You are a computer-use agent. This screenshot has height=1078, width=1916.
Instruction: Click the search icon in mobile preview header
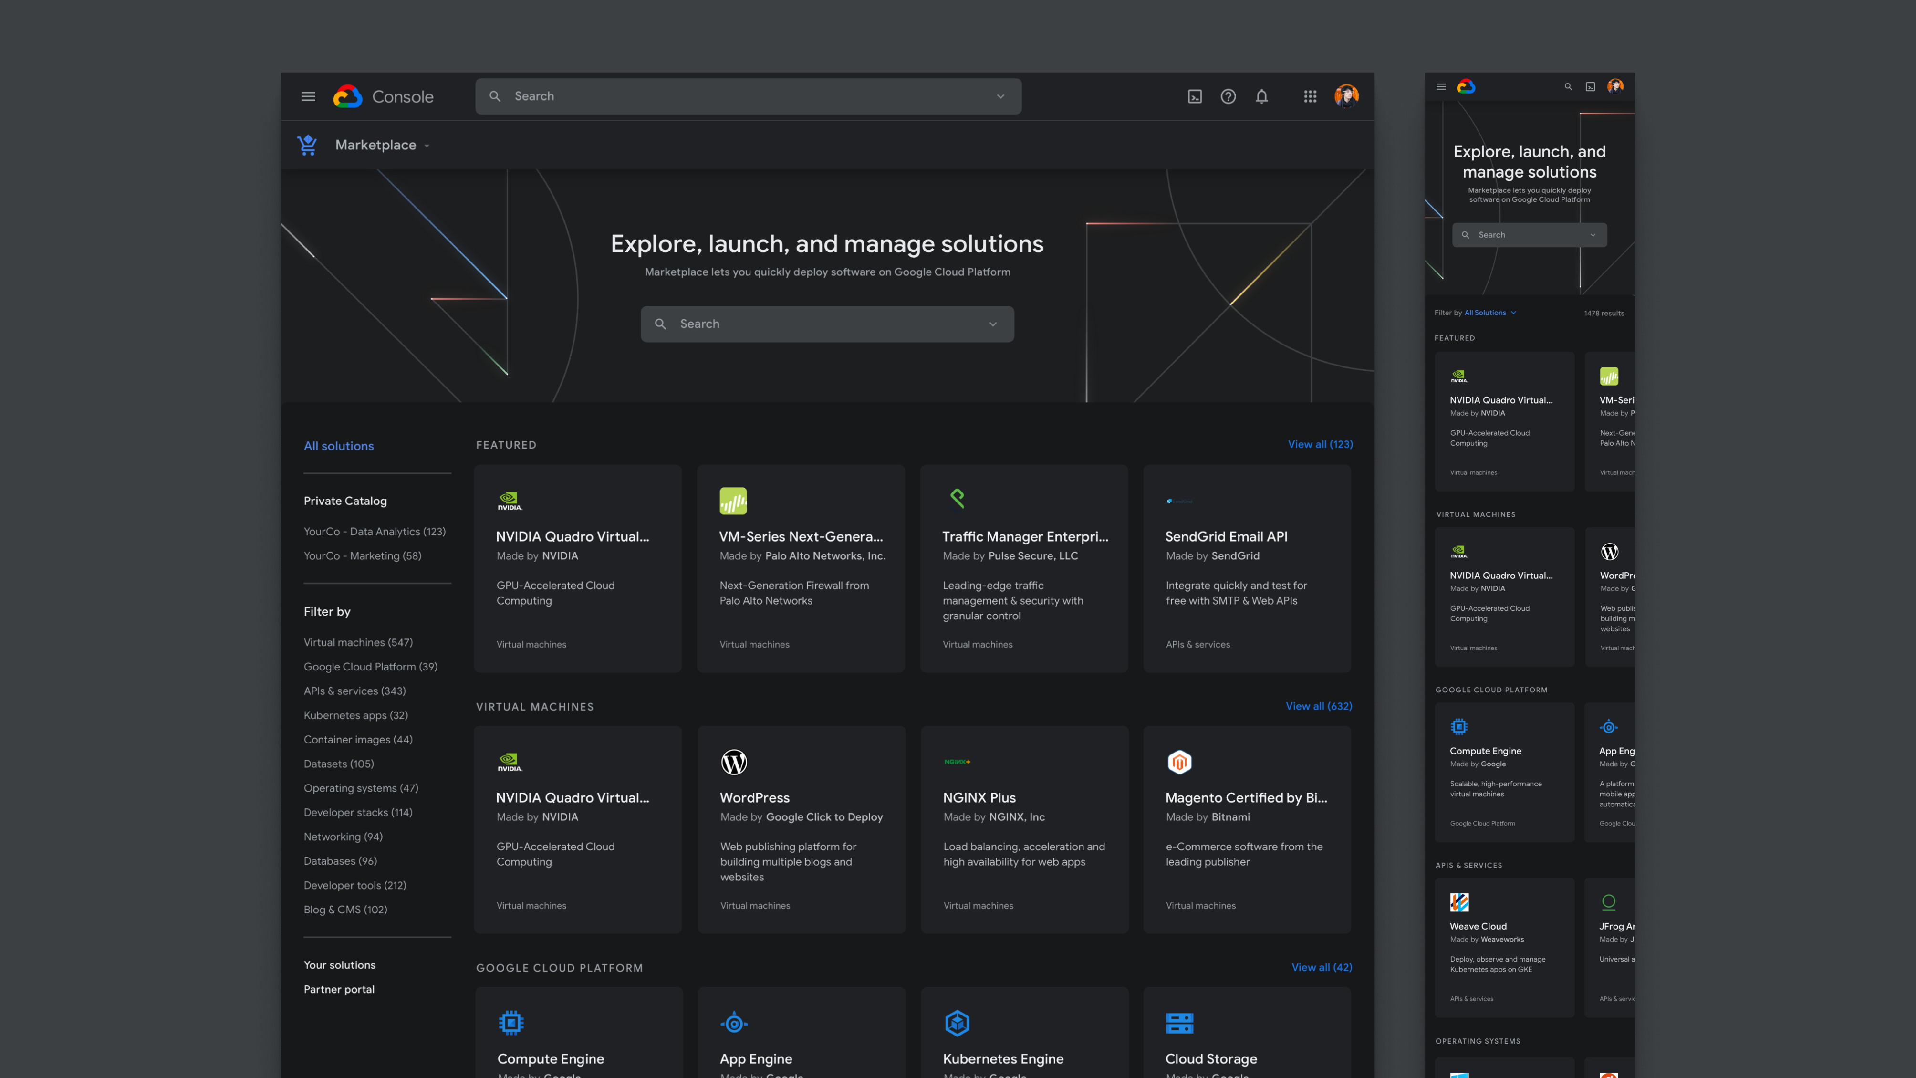(1568, 87)
